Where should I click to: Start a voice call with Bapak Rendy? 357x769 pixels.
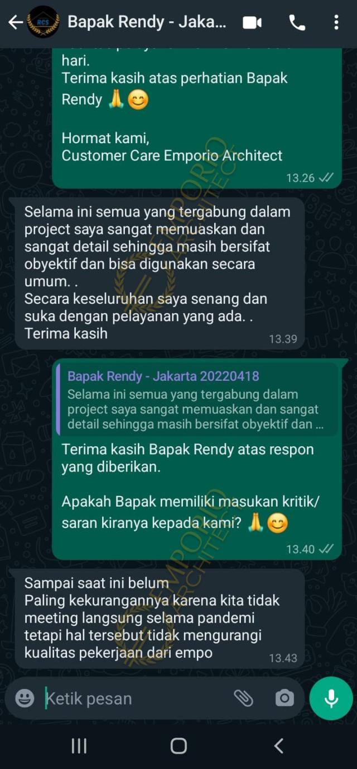tap(297, 22)
